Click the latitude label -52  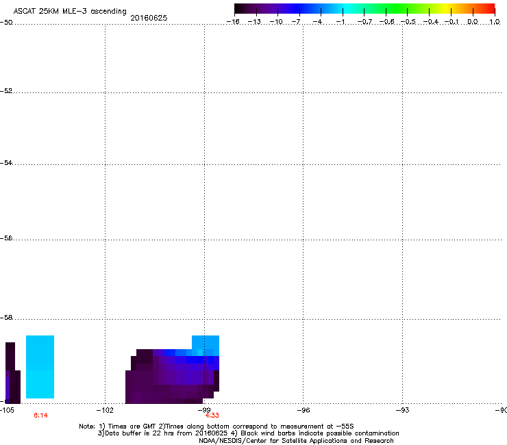coord(6,91)
